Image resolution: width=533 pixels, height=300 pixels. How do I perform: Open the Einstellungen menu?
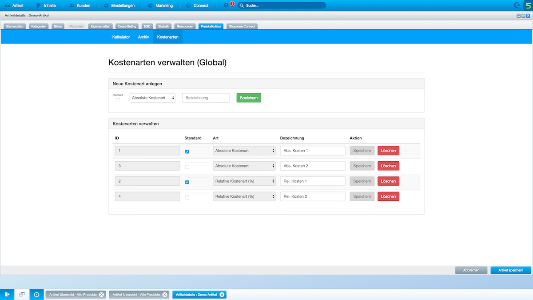tap(118, 6)
